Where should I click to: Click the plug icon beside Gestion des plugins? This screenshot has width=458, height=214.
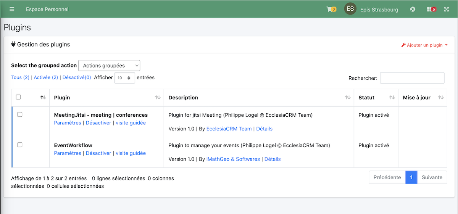[13, 44]
